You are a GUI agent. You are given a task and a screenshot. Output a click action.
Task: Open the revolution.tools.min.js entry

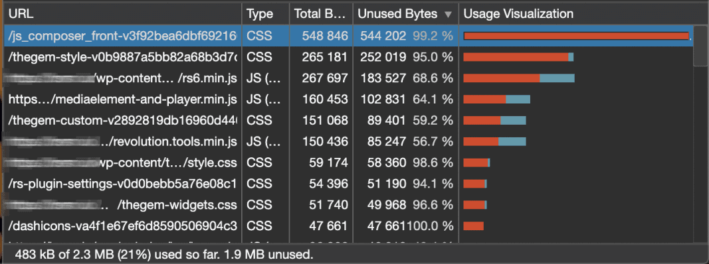(x=348, y=142)
